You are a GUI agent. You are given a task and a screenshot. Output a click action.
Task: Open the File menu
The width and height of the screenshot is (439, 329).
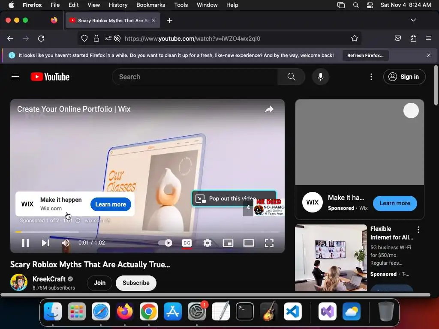point(55,5)
